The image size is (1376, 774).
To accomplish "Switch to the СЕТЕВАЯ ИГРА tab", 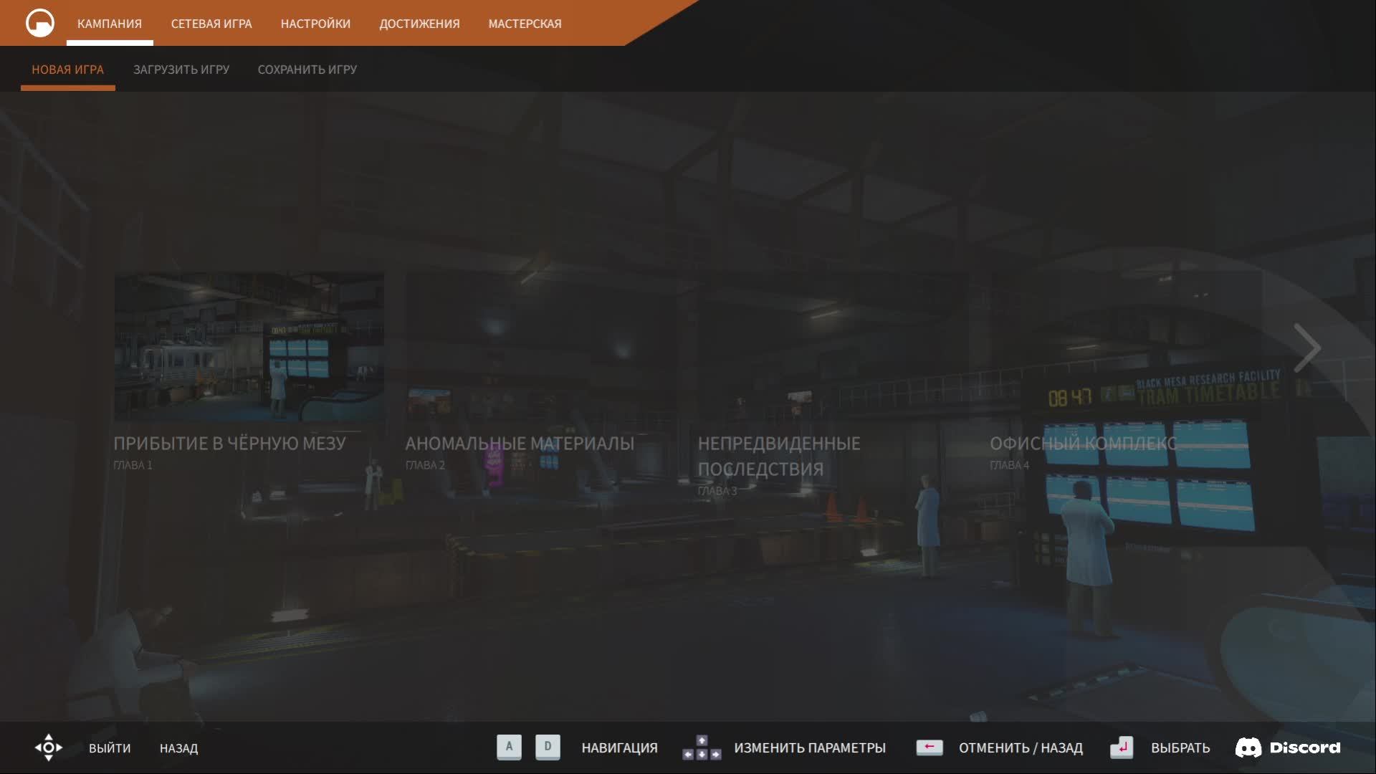I will coord(211,24).
